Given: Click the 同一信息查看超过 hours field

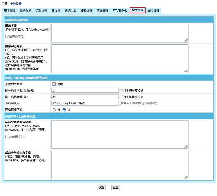Looking at the screenshot, I should point(85,97).
